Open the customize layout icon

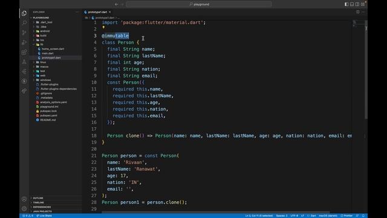point(363,4)
